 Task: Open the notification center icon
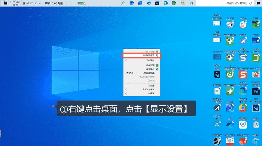point(5,3)
